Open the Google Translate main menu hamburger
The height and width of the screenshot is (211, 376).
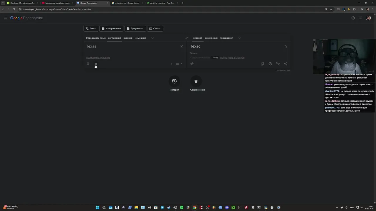[x=6, y=18]
